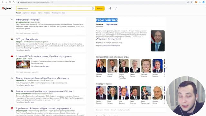
Task: Open search settings sliders icon
Action: click(116, 8)
